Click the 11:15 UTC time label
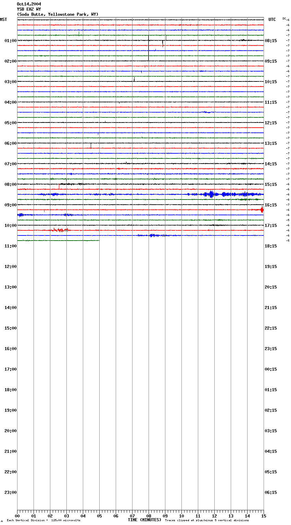The height and width of the screenshot is (525, 291). tap(271, 102)
